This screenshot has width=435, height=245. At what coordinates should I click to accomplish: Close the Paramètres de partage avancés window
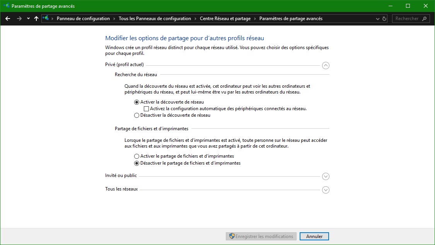(426, 6)
